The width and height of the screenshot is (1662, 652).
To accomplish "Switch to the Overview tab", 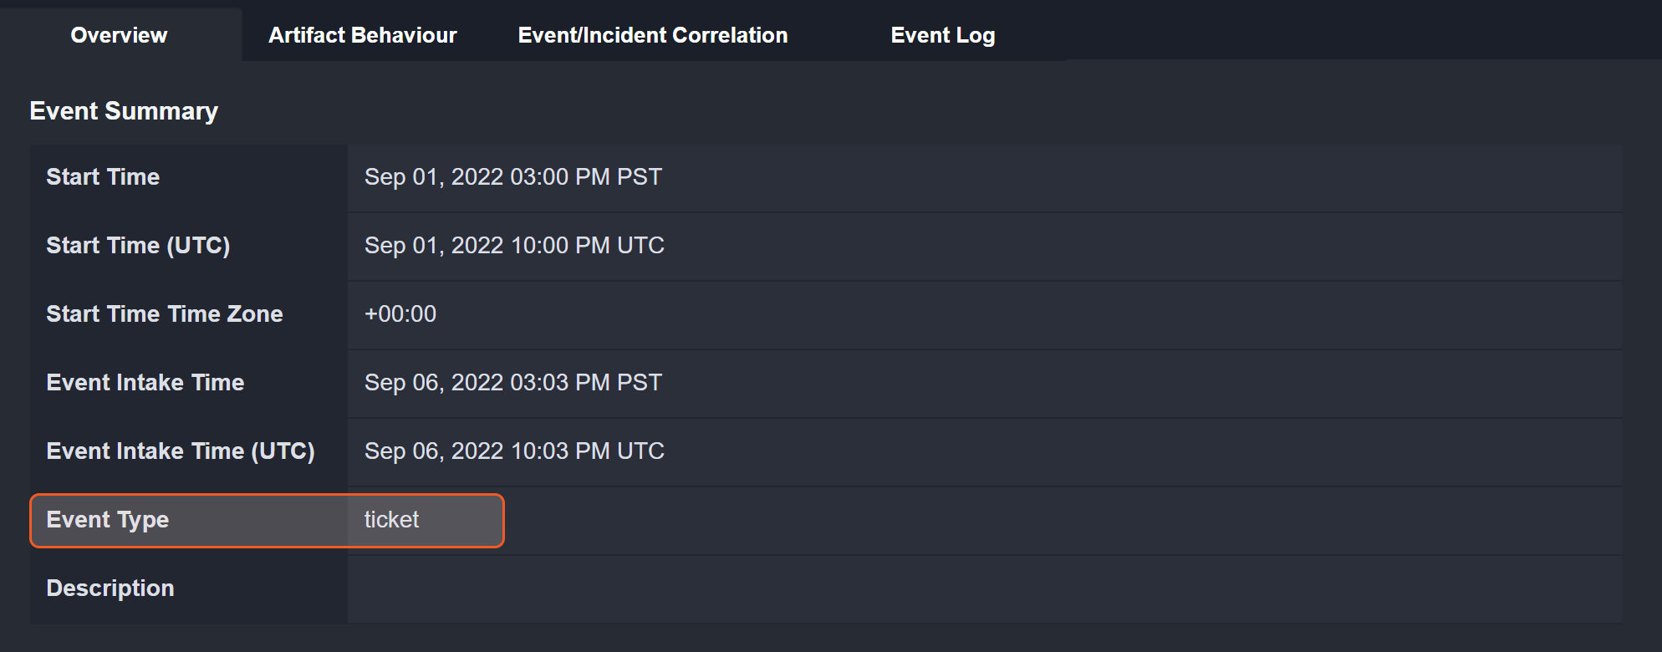I will pos(119,35).
